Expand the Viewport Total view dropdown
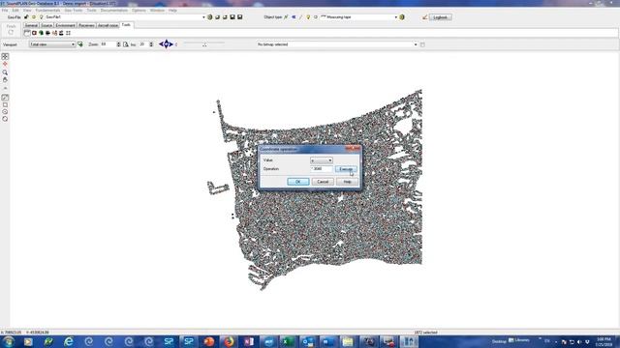Screen dimensions: 620x348 point(52,44)
